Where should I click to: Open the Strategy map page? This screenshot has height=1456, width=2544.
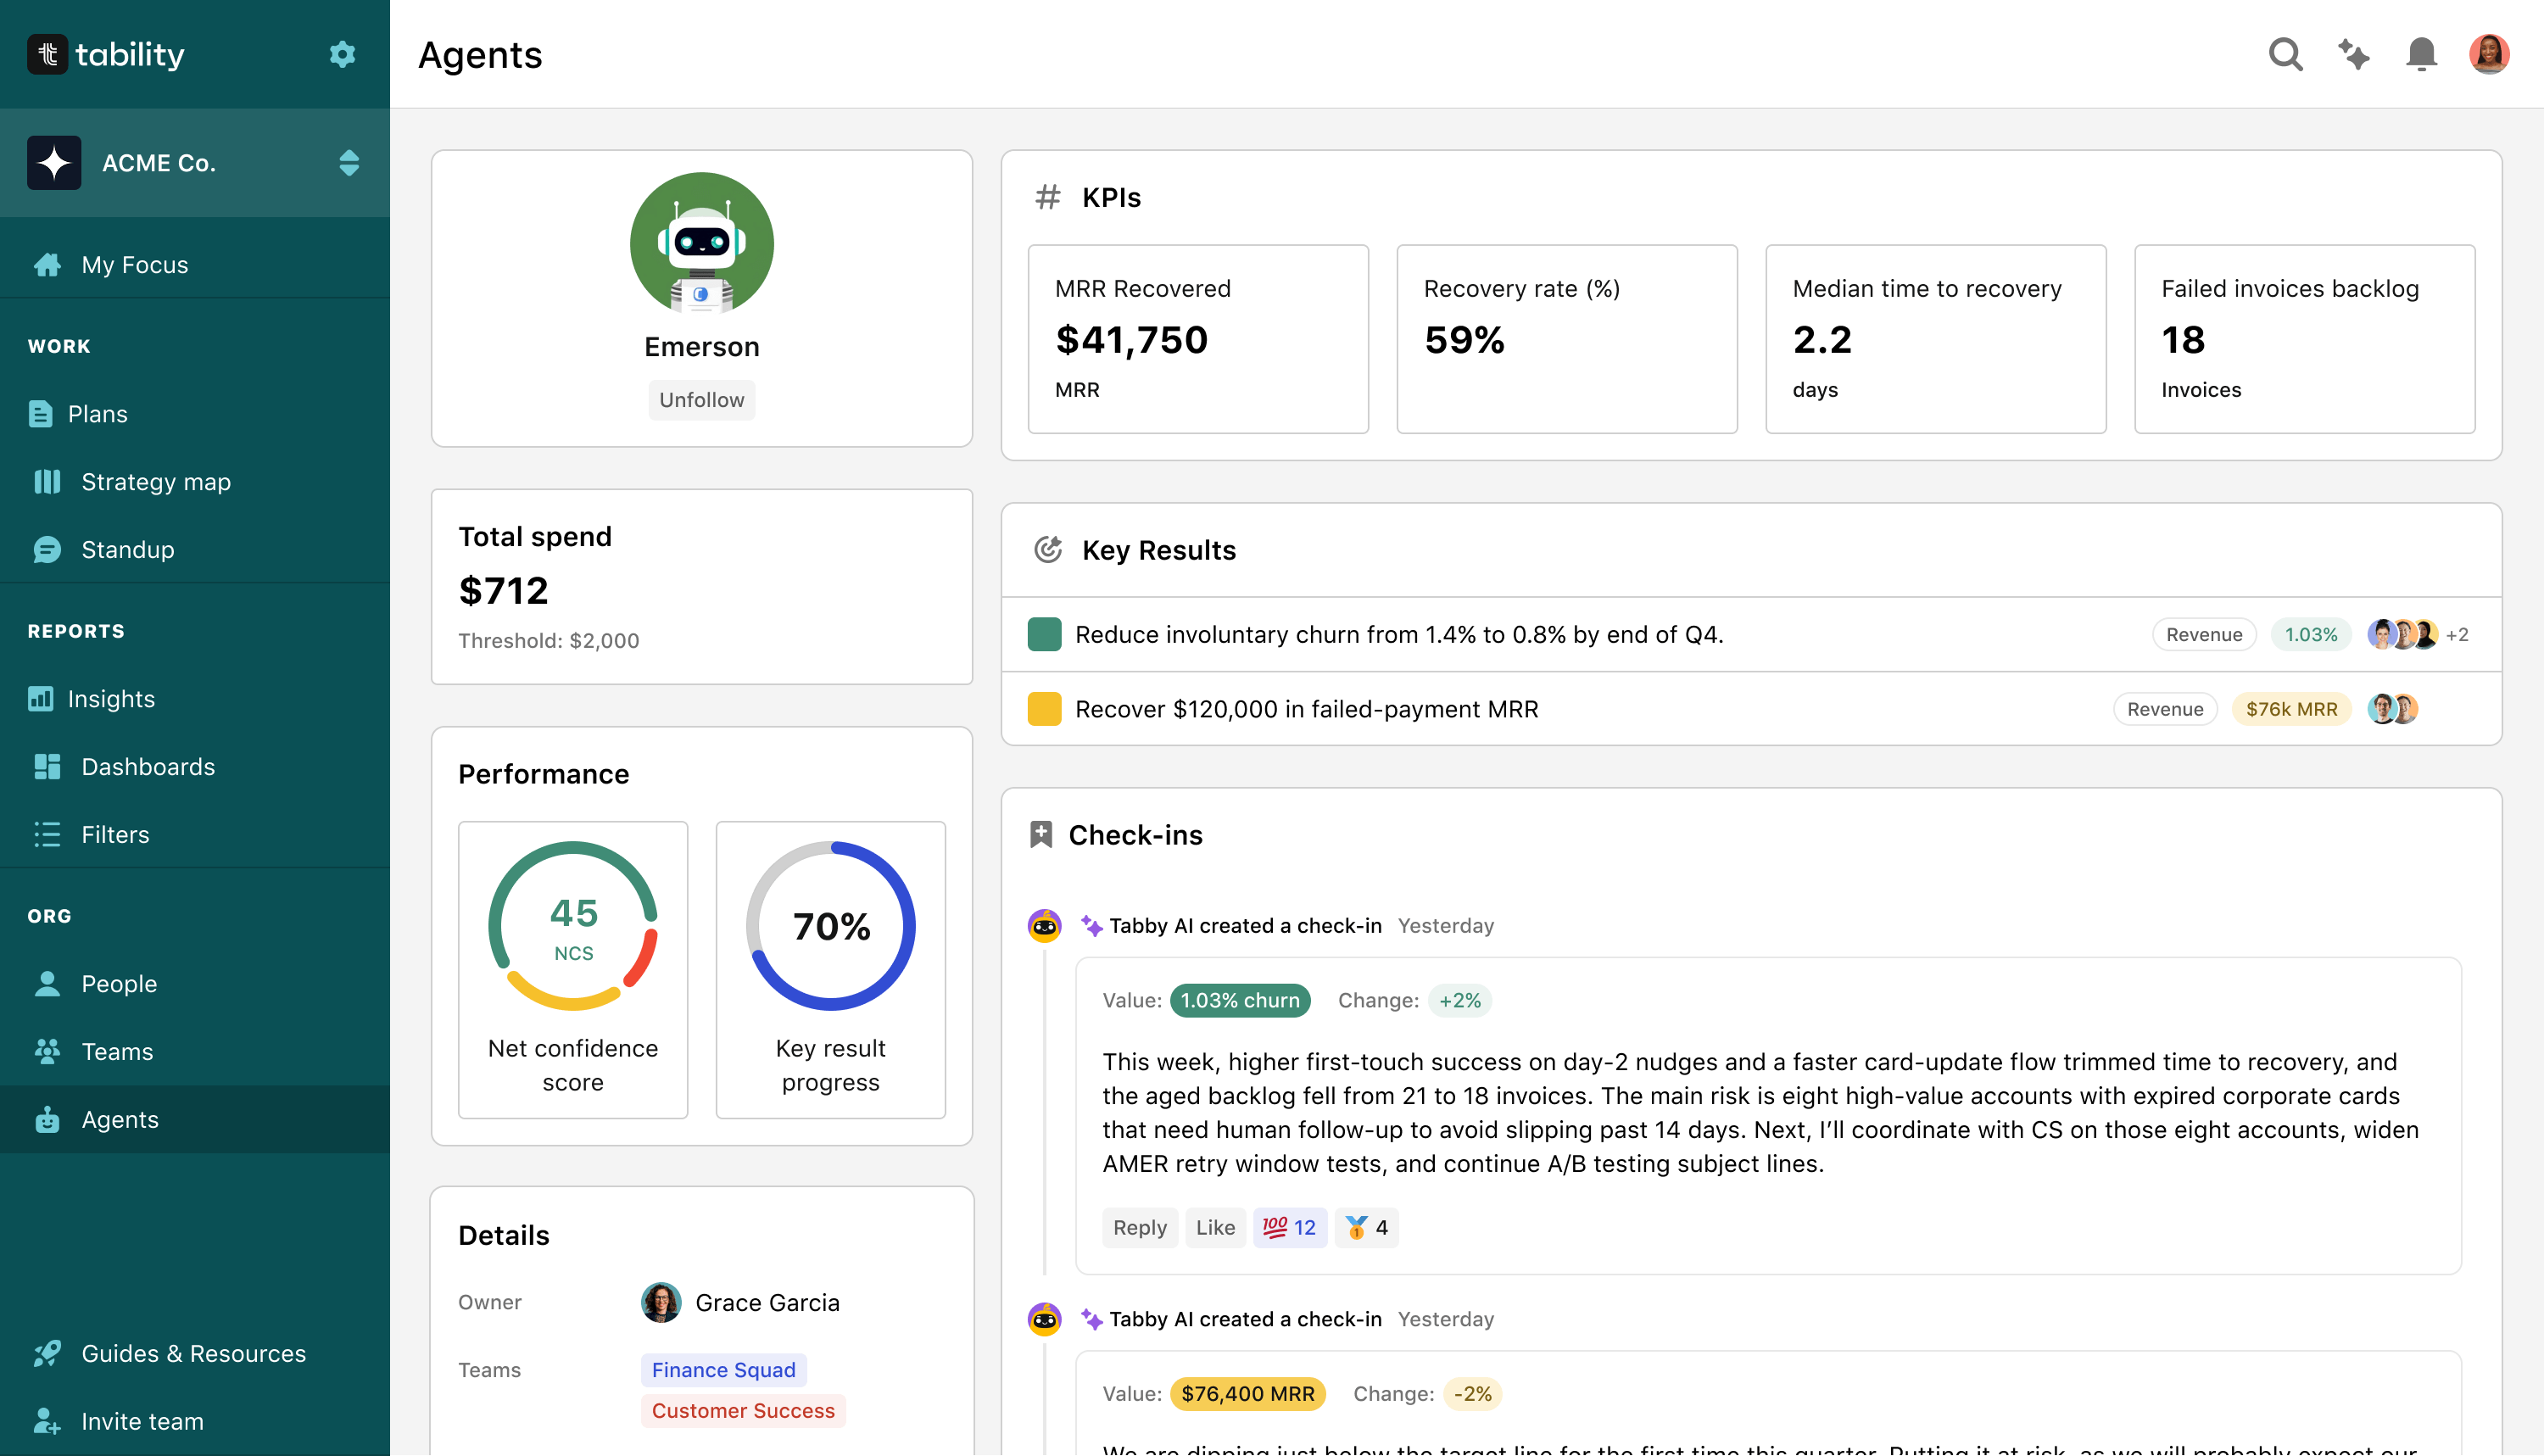click(195, 482)
